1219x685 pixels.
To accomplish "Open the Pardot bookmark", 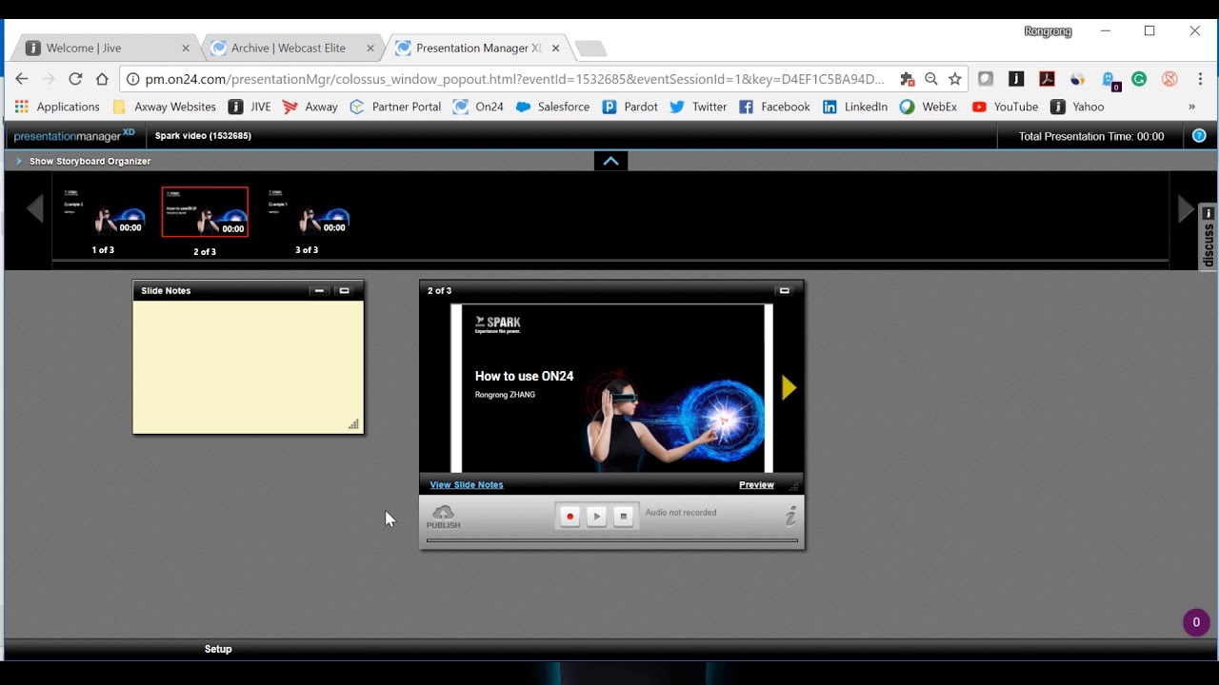I will tap(630, 107).
